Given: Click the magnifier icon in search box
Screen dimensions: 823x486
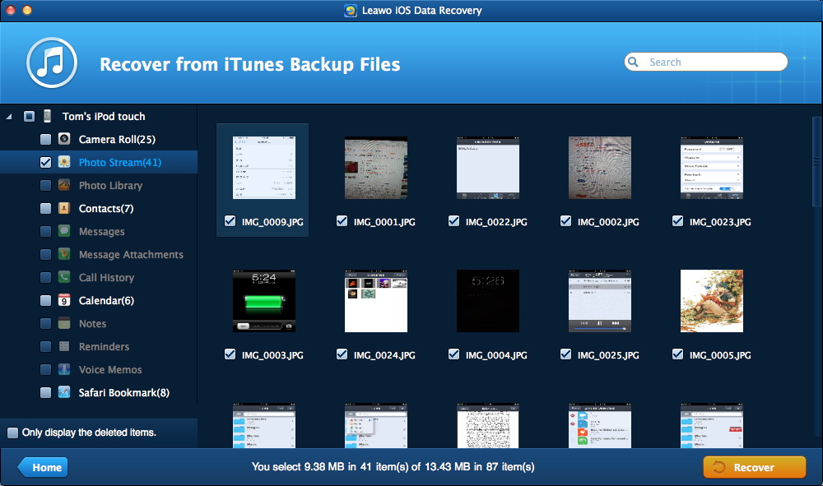Looking at the screenshot, I should (x=635, y=62).
